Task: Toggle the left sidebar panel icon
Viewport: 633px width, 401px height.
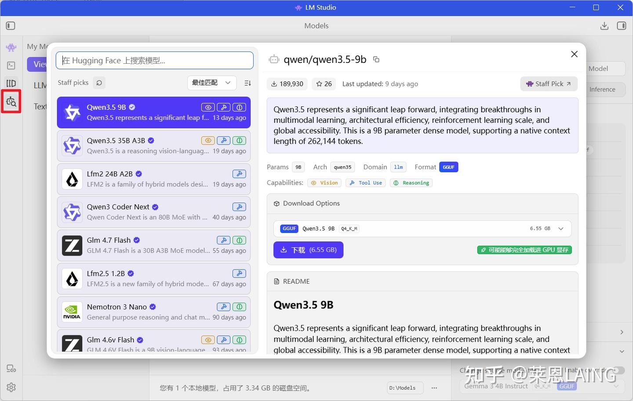Action: [x=11, y=26]
